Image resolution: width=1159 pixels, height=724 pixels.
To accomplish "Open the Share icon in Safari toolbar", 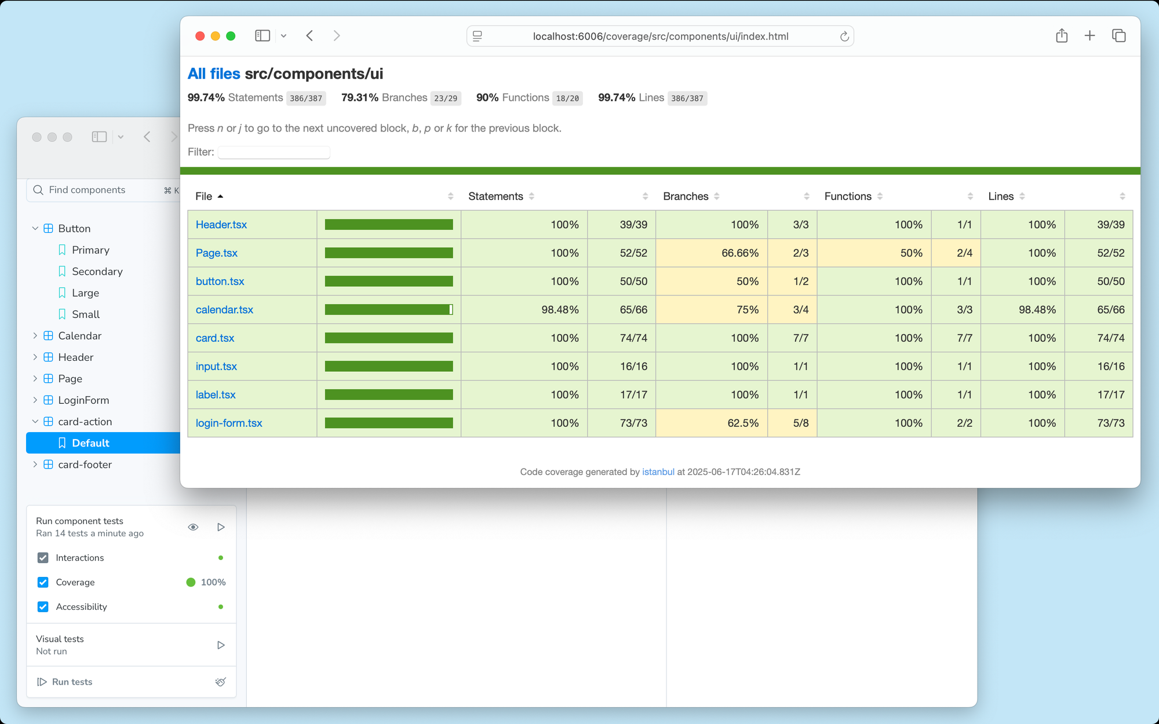I will click(x=1062, y=35).
